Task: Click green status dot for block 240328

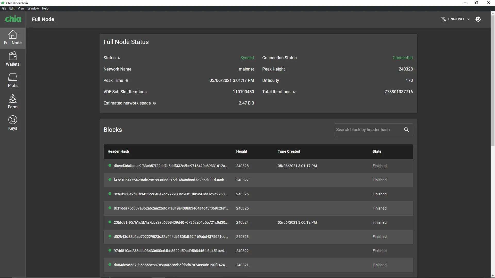Action: [x=110, y=166]
